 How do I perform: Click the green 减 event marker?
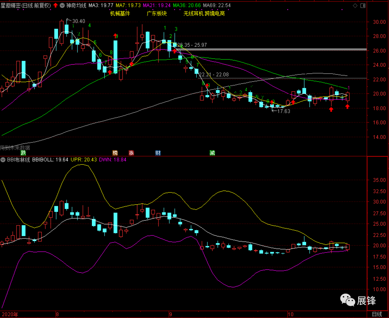pyautogui.click(x=212, y=153)
